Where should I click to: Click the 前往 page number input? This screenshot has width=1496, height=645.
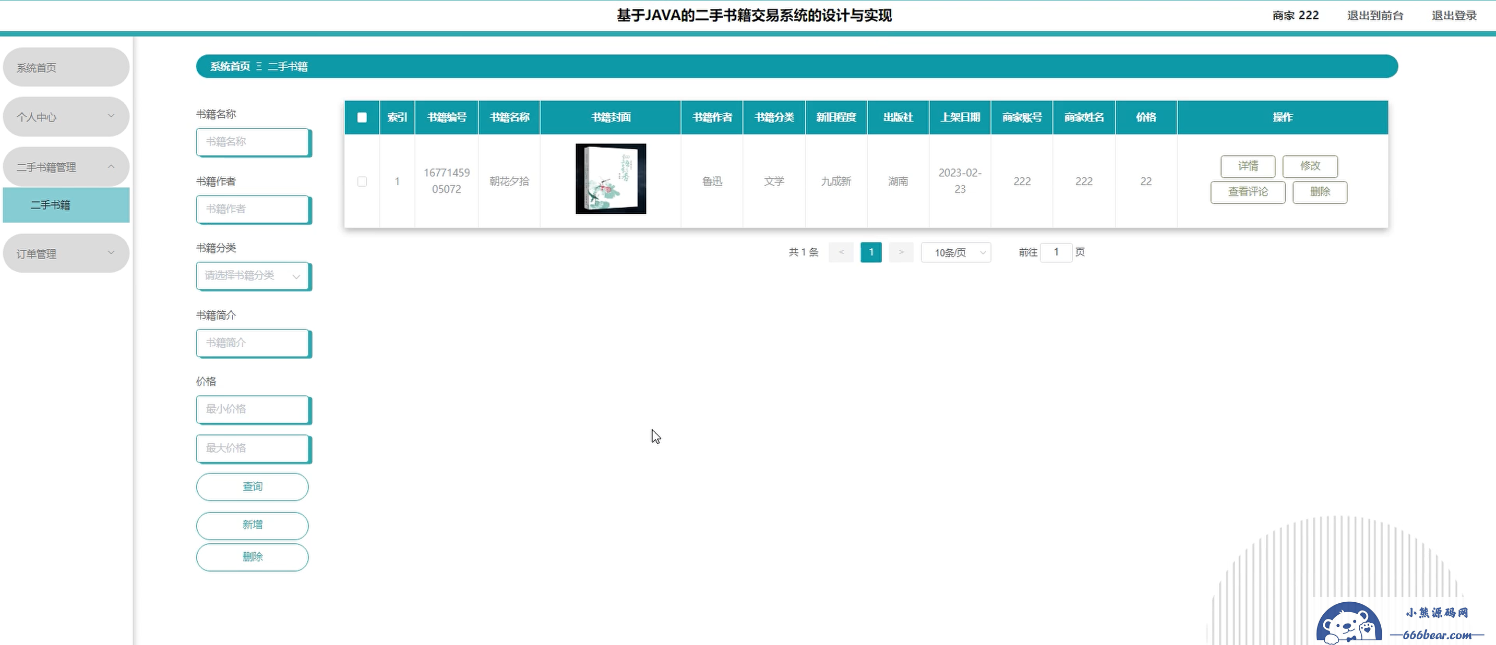click(1056, 252)
